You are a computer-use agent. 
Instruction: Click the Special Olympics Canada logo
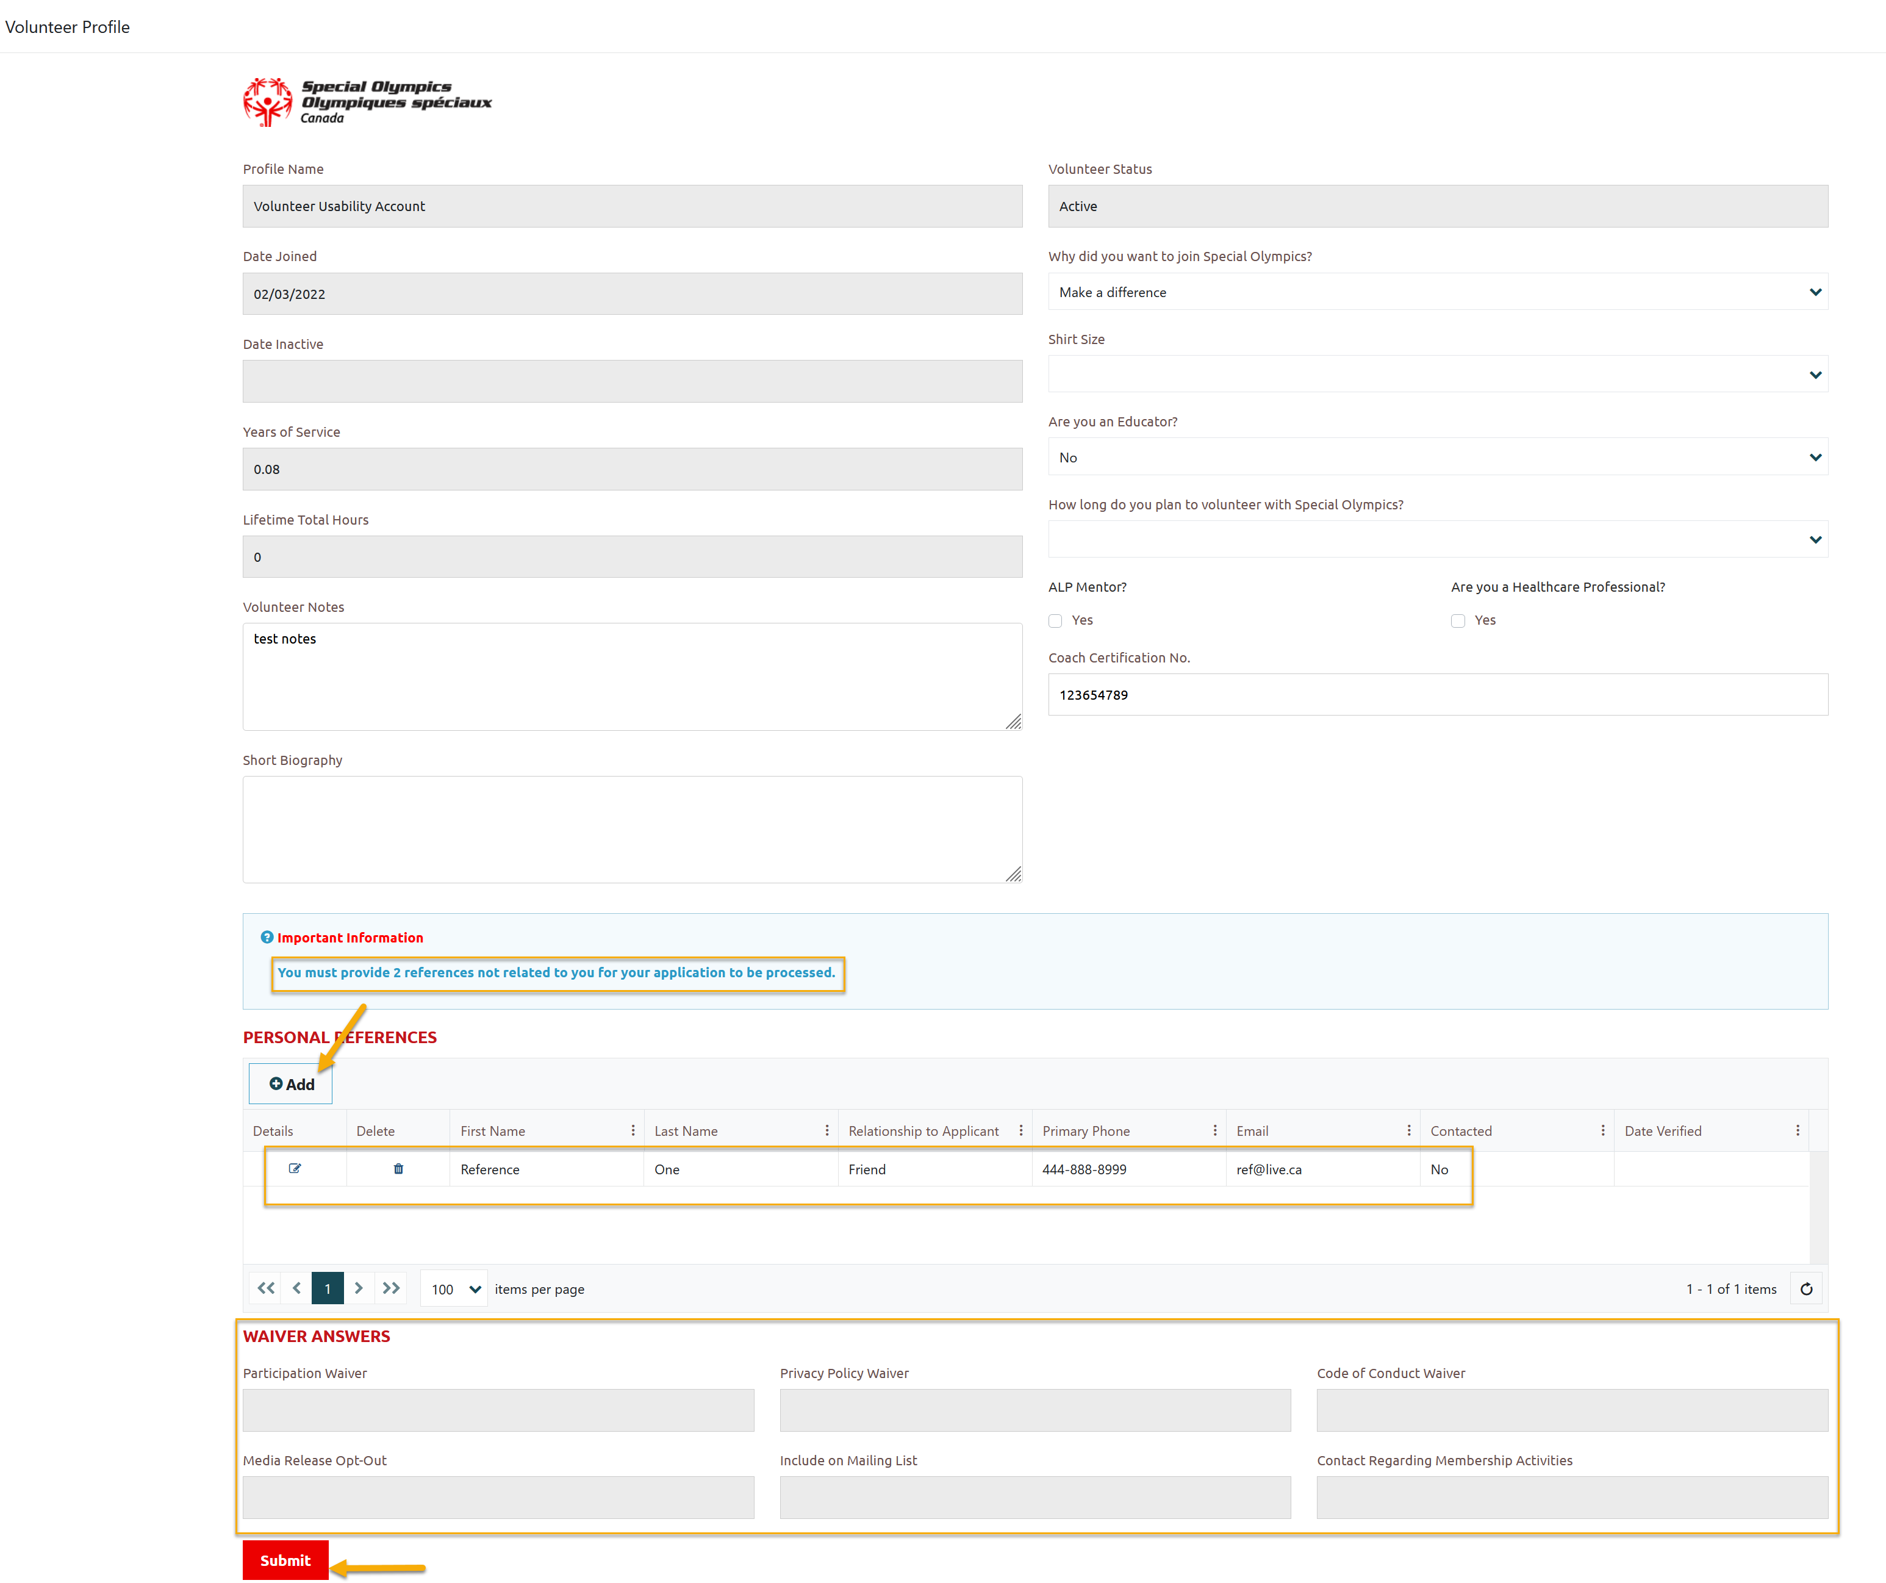(367, 101)
